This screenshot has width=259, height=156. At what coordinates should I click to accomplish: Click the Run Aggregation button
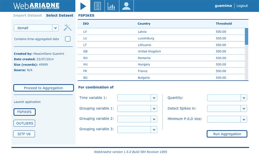click(227, 134)
